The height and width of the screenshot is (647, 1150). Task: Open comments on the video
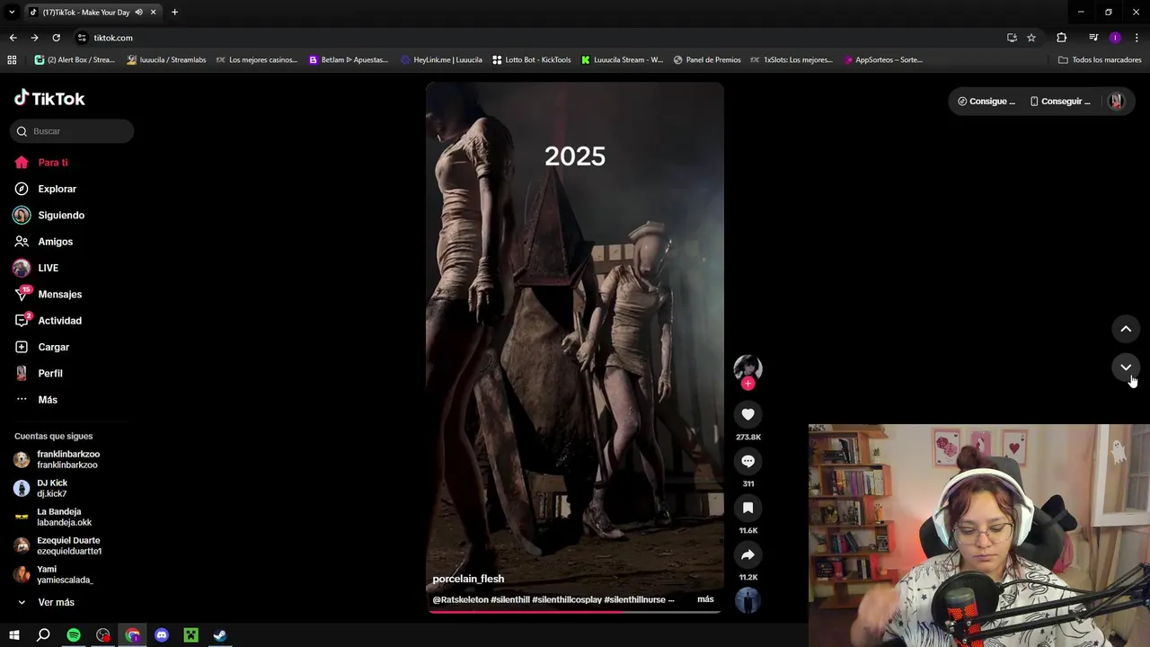click(x=747, y=461)
